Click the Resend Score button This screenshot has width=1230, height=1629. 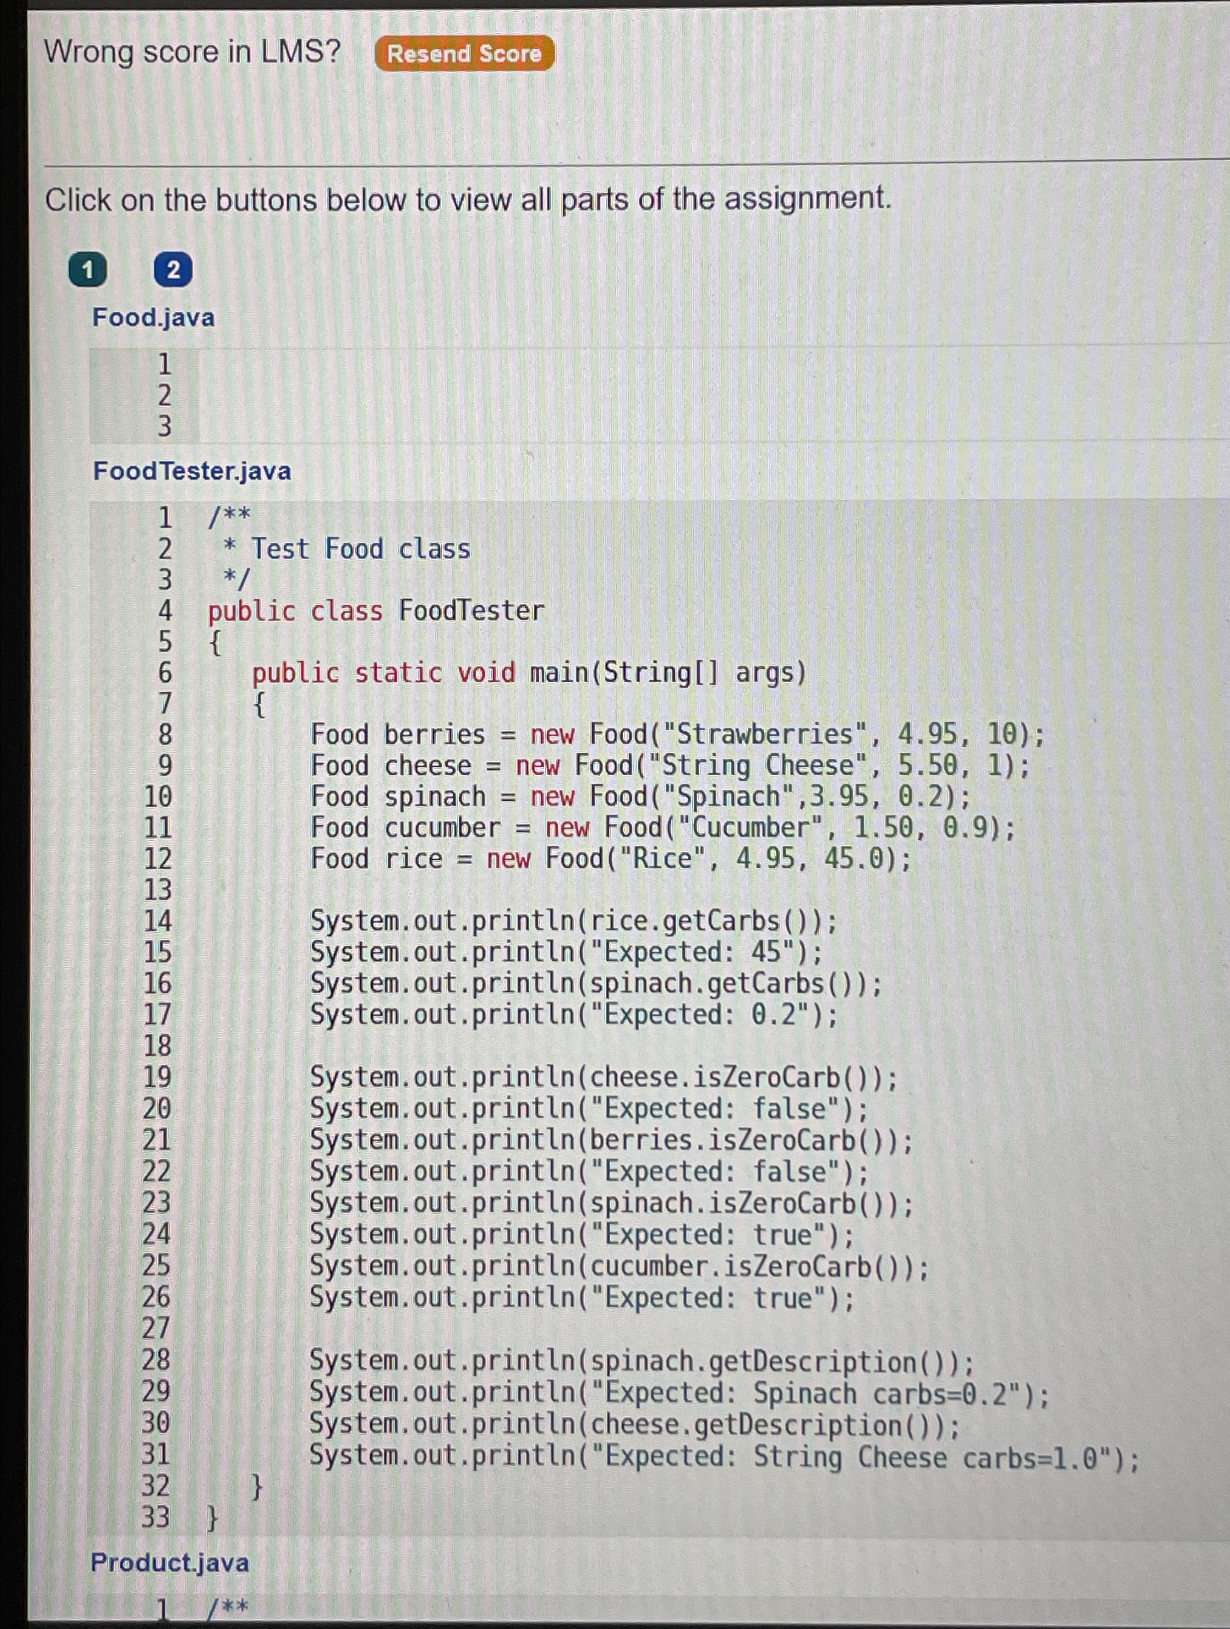tap(464, 54)
